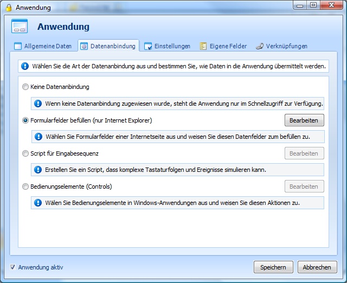Select the Keine Datenanbindung radio button
The height and width of the screenshot is (283, 347).
[25, 87]
